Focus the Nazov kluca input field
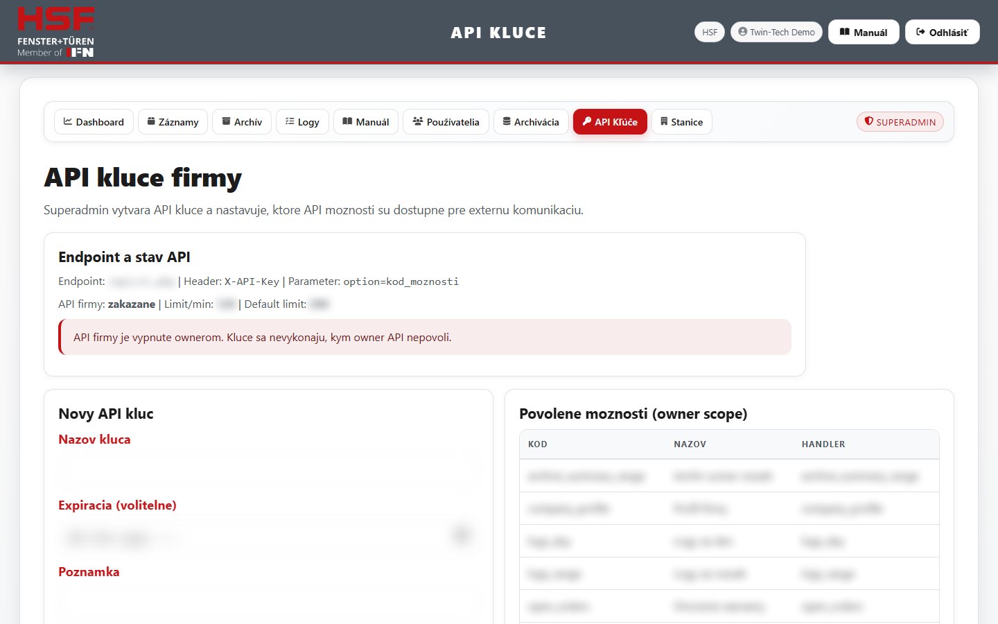998x624 pixels. pos(268,471)
